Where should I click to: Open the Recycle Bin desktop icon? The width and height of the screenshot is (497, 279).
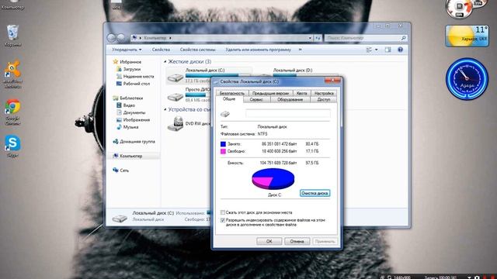[x=12, y=36]
